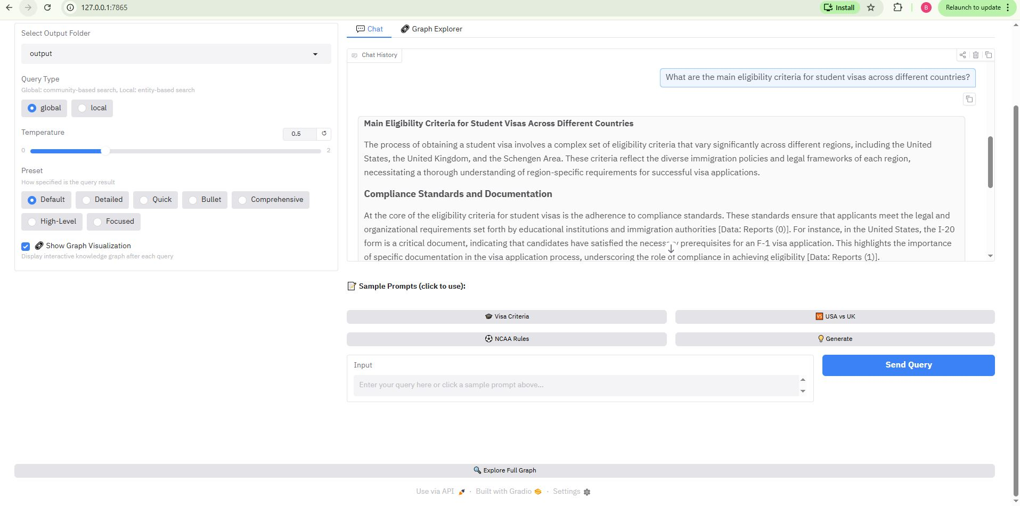This screenshot has width=1020, height=506.
Task: Bookmark this page with star icon
Action: point(871,7)
